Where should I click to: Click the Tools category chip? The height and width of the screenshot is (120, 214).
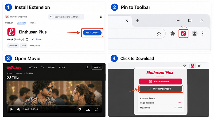24,46
